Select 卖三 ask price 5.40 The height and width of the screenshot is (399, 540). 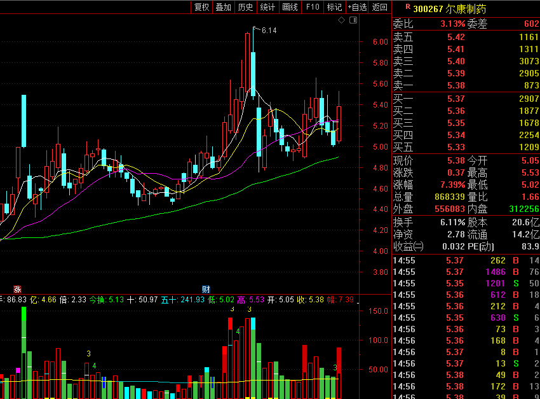456,61
